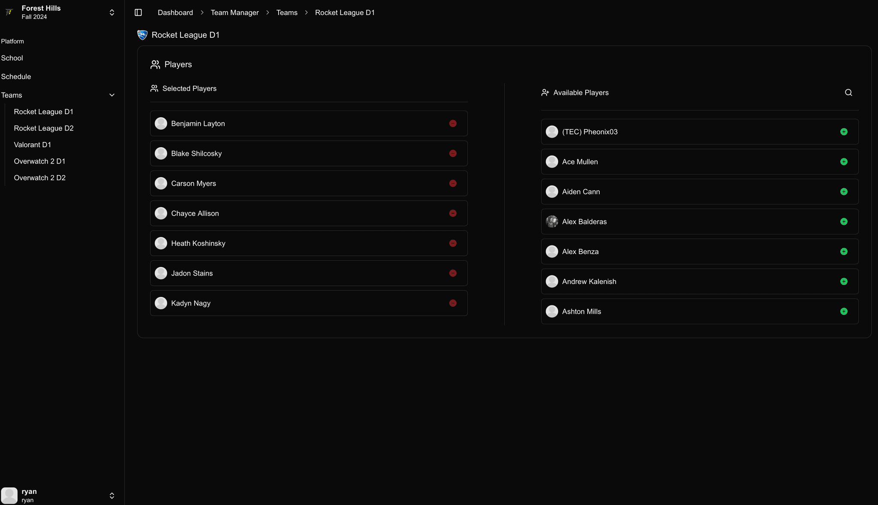Click the Selected Players heading icon

coord(154,88)
